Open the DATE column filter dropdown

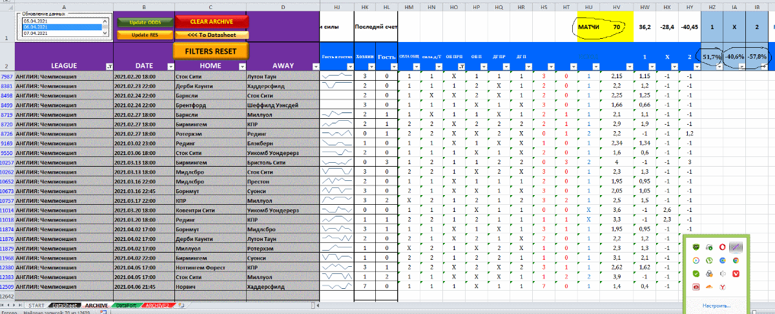[170, 66]
